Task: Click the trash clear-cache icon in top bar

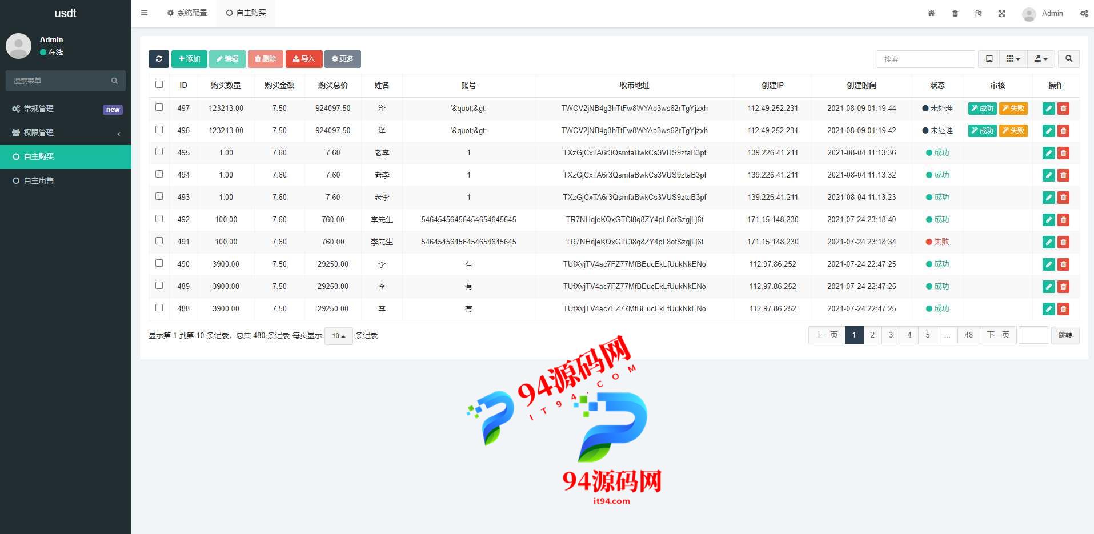Action: click(955, 13)
